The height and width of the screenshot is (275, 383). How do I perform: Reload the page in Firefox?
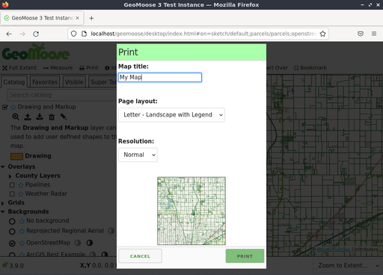36,34
